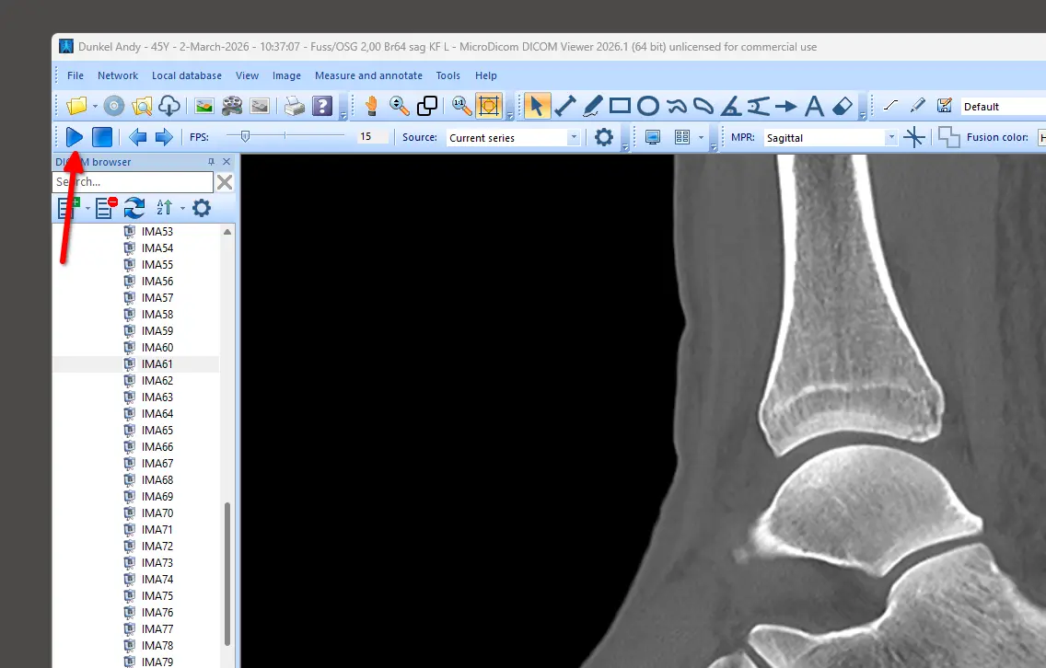The width and height of the screenshot is (1046, 668).
Task: Start cine playback with the Play button
Action: coord(75,137)
